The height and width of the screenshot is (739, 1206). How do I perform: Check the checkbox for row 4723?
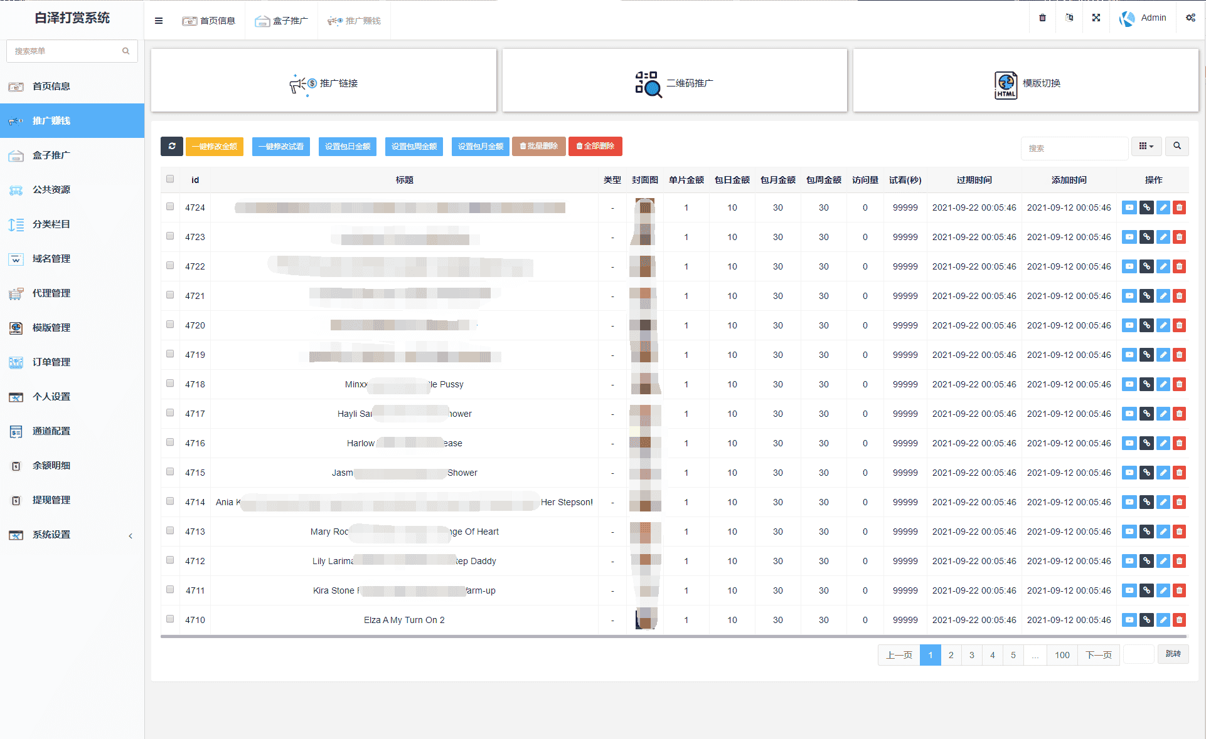[x=170, y=236]
